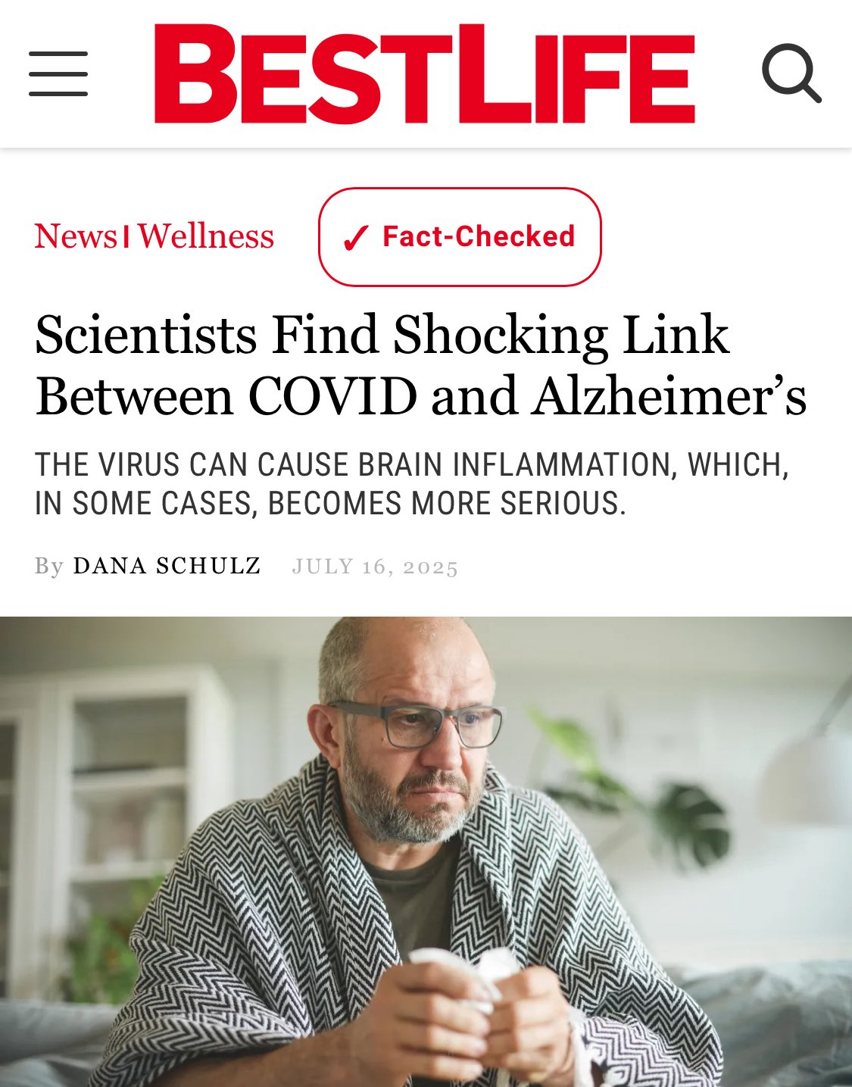Click the first line of the article headline
This screenshot has height=1087, width=852.
pos(382,335)
